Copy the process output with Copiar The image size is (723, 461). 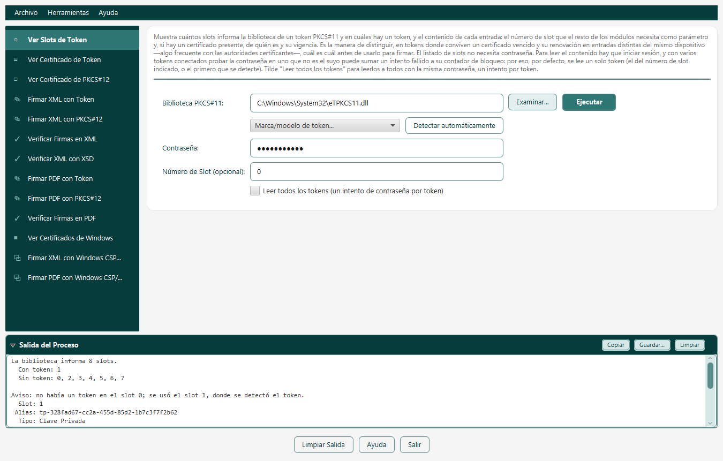616,345
